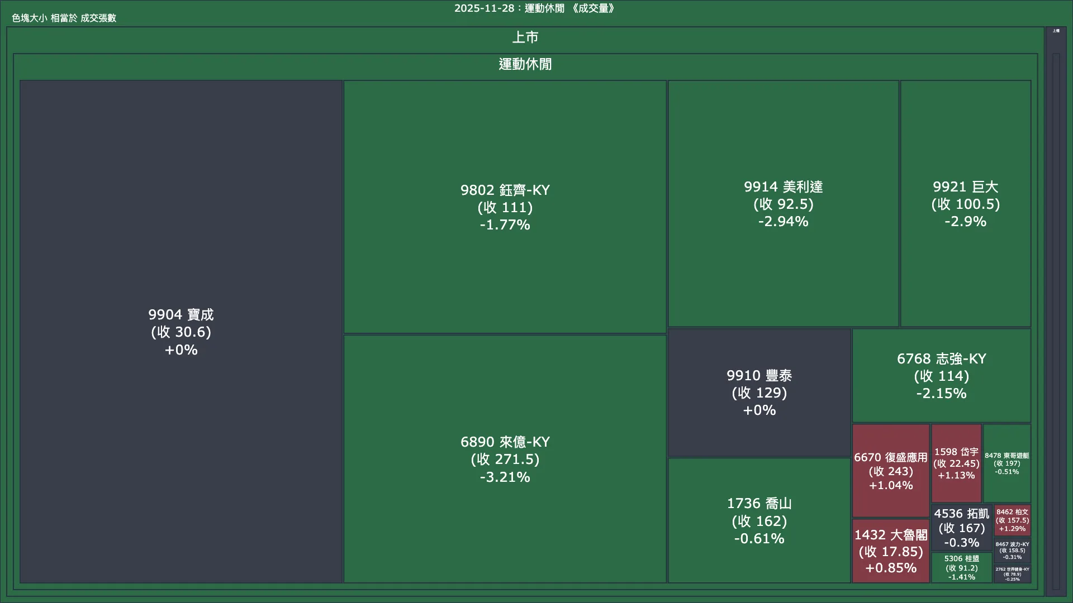This screenshot has width=1073, height=603.
Task: Click the 9904 寶成 treemap block
Action: 181,332
